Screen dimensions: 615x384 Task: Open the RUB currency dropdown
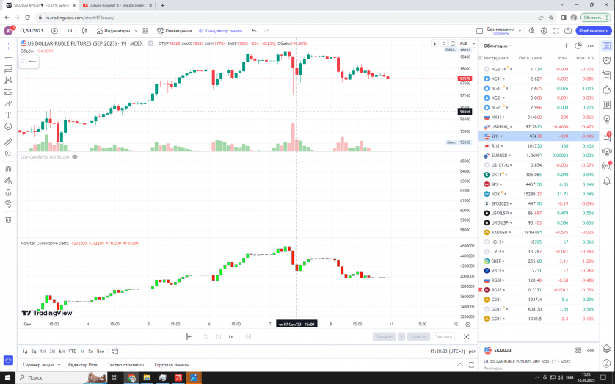point(465,43)
